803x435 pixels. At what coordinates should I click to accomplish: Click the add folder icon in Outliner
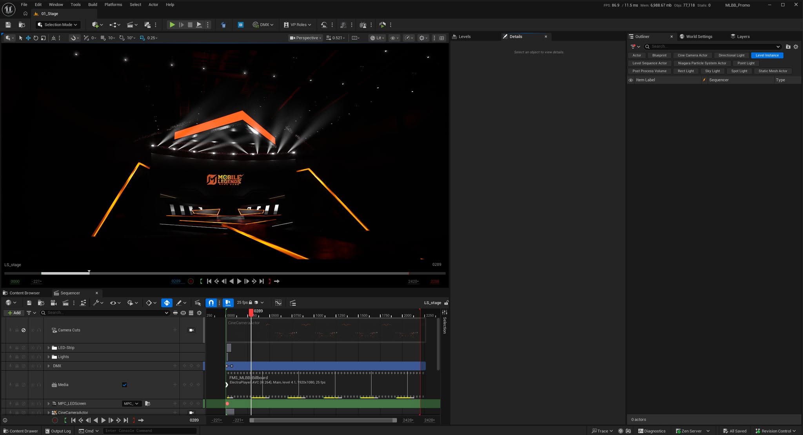[788, 47]
